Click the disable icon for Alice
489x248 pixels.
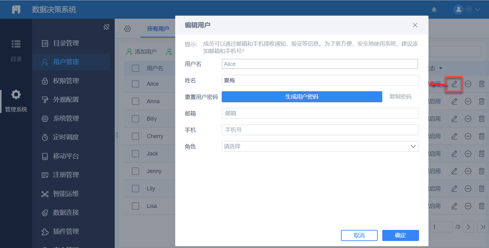click(468, 84)
